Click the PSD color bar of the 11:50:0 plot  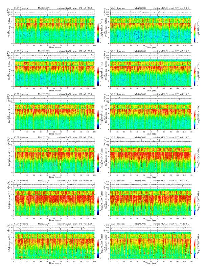[x=195, y=249]
